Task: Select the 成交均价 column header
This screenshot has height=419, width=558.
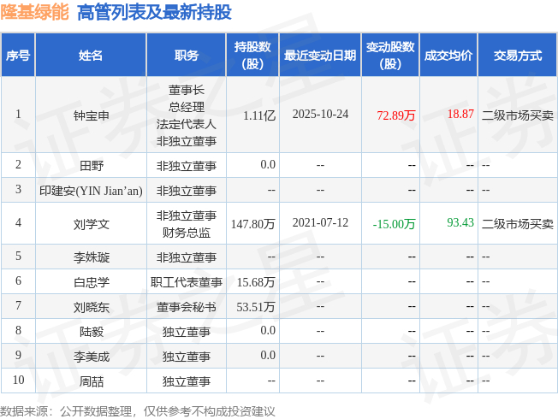Action: 448,55
